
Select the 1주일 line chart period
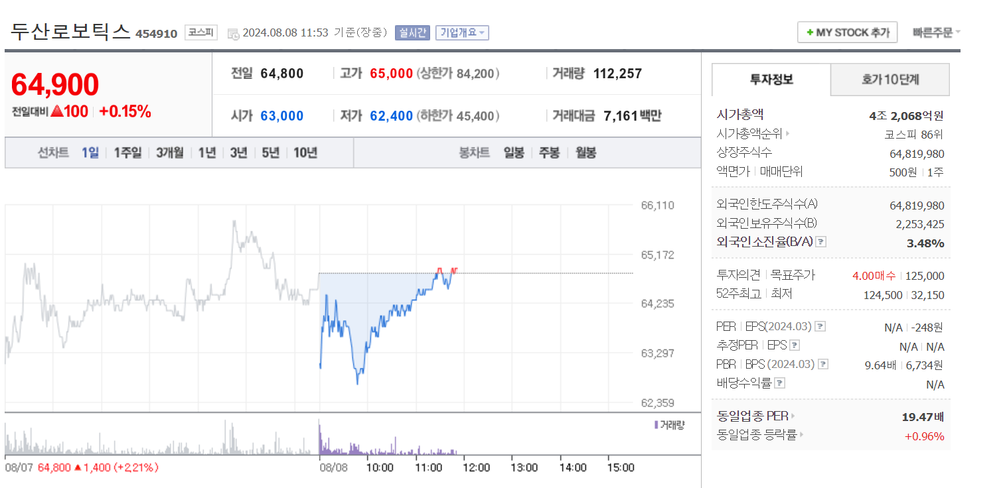pyautogui.click(x=127, y=152)
